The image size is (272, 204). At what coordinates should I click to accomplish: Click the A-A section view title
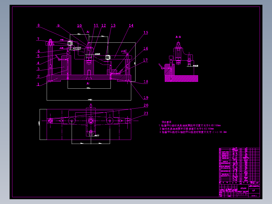(x=178, y=37)
